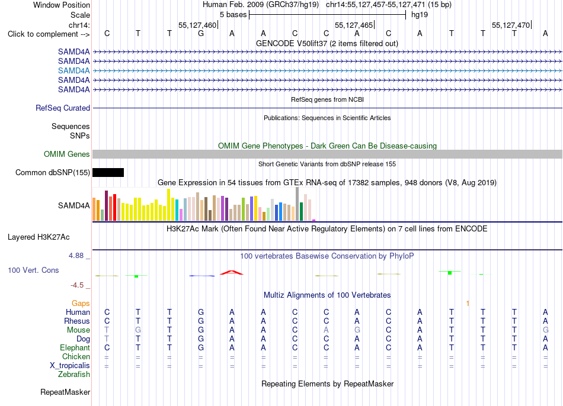Click the chr14:55,127,457-55,127,471 position text
The image size is (563, 406).
coord(376,5)
